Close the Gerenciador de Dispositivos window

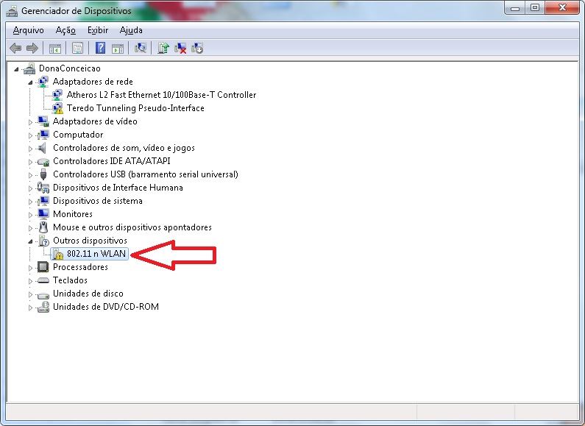[563, 8]
